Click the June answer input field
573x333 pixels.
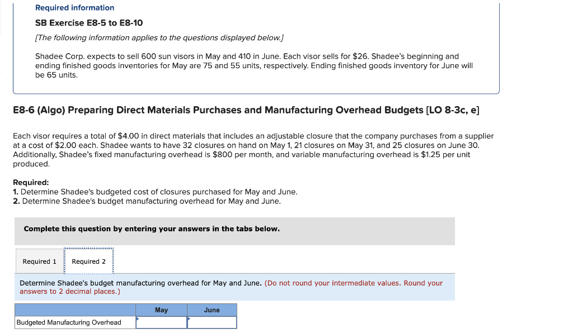click(212, 322)
